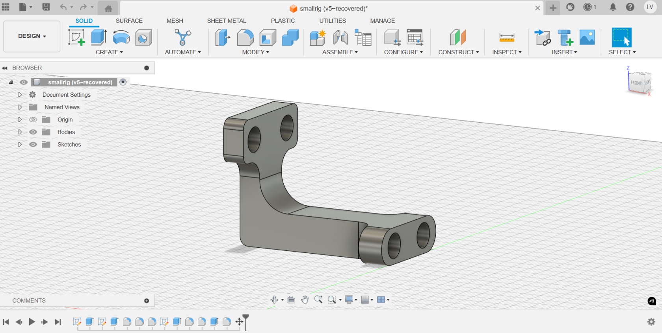Expand the Bodies folder

click(20, 132)
